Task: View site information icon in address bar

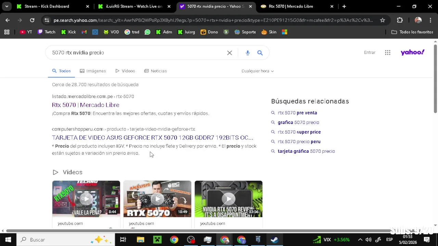Action: (x=47, y=20)
